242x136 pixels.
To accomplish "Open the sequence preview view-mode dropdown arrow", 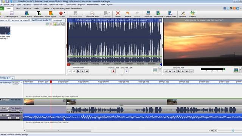I will [x=240, y=70].
